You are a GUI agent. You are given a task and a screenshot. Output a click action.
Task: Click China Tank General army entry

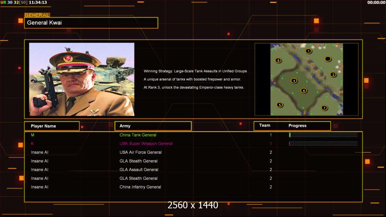tap(138, 135)
